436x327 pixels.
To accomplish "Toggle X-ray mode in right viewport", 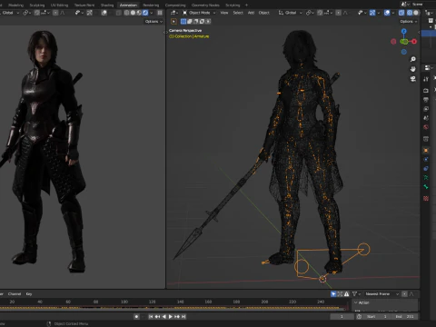I will (401, 13).
